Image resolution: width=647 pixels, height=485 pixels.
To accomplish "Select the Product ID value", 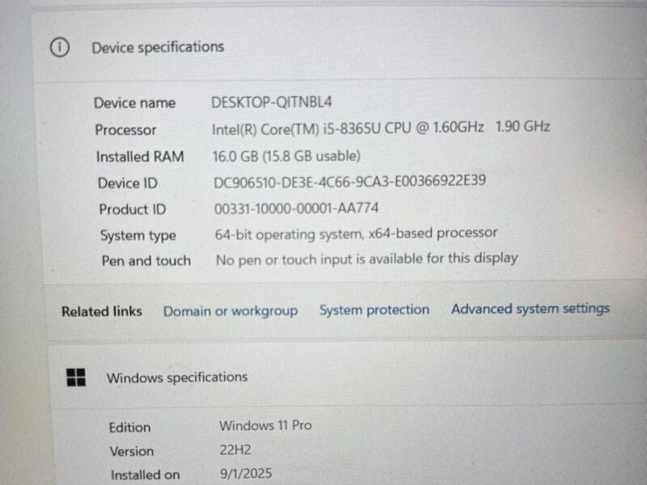I will (296, 208).
